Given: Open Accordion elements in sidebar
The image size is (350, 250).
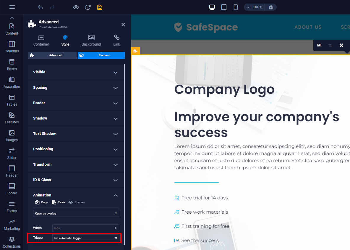Looking at the screenshot, I should 12,83.
